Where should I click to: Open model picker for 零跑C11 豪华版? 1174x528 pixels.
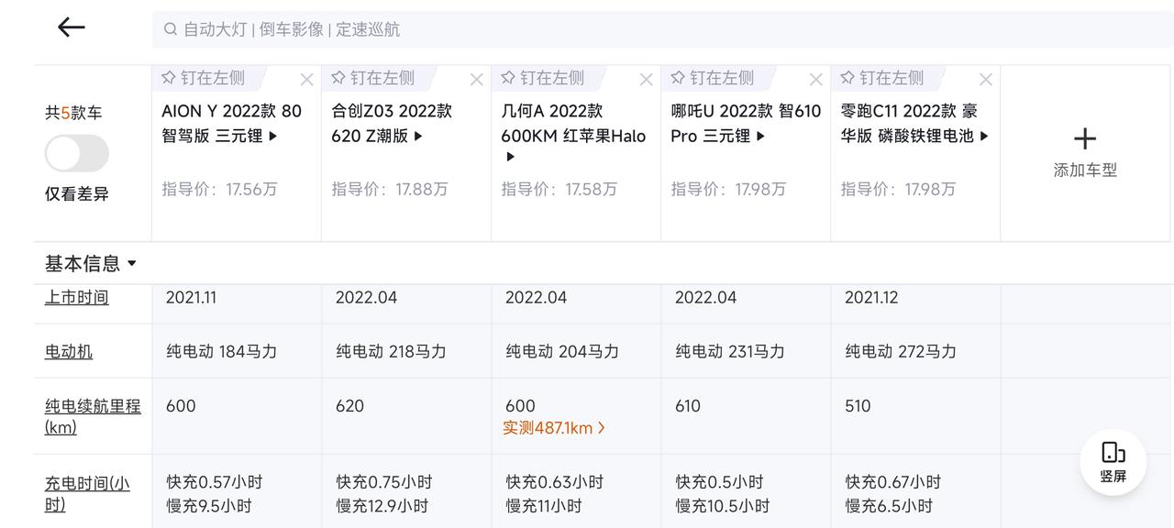click(914, 124)
